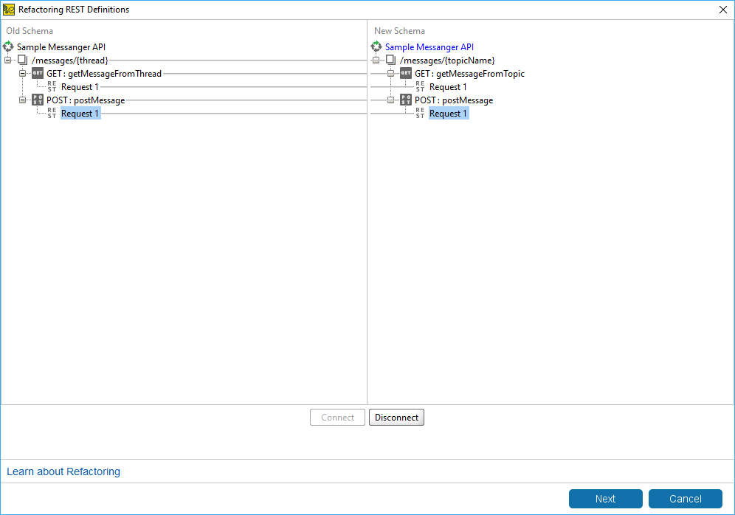
Task: Click the Sample Messanger API icon in New Schema
Action: pyautogui.click(x=376, y=47)
